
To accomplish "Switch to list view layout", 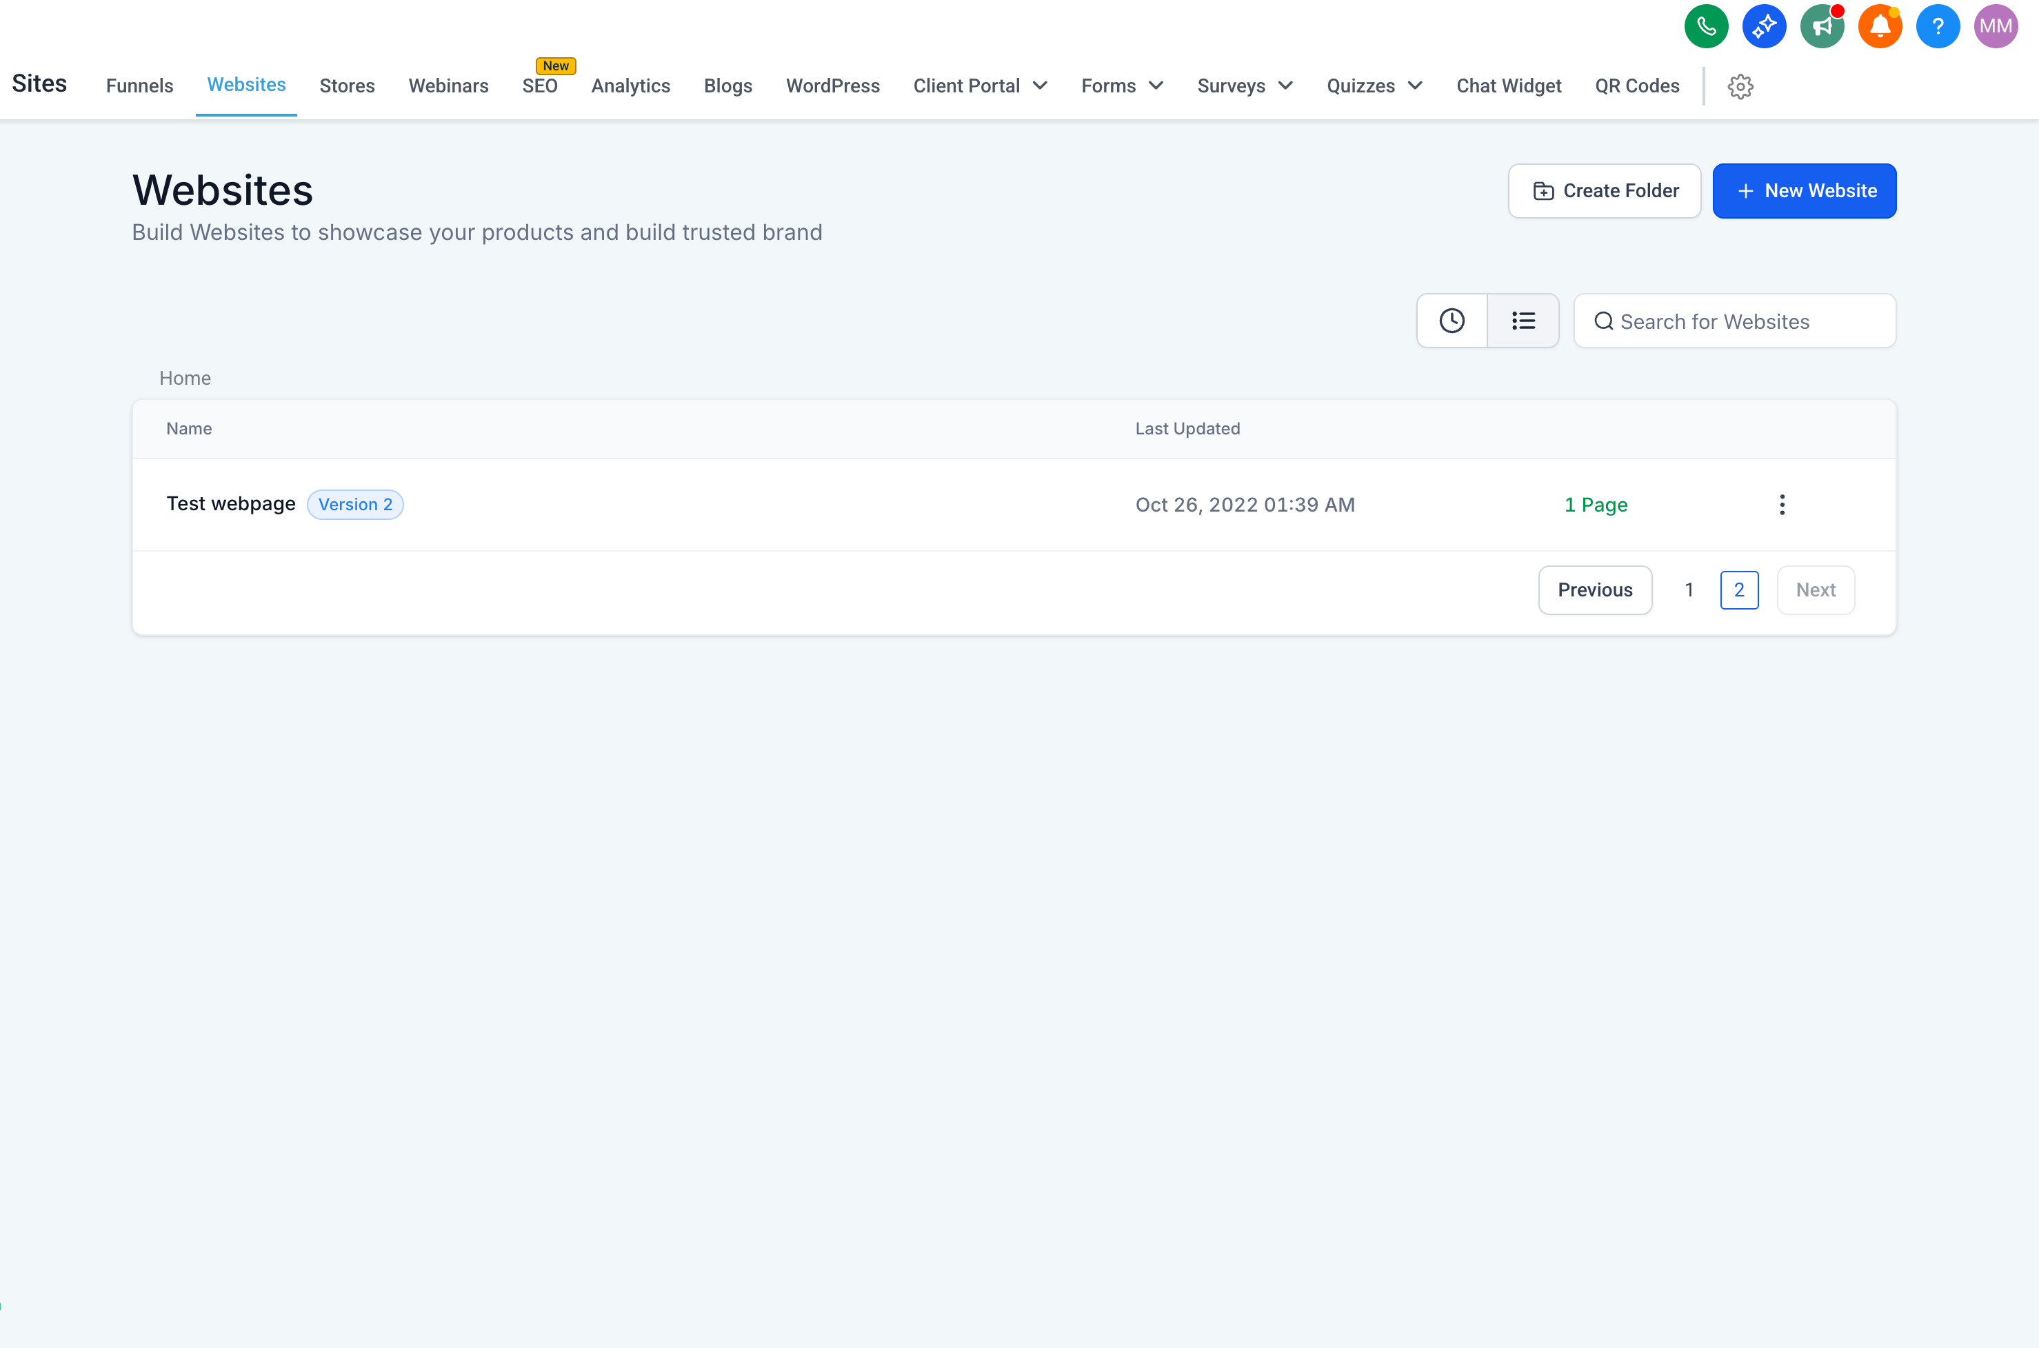I will coord(1523,320).
